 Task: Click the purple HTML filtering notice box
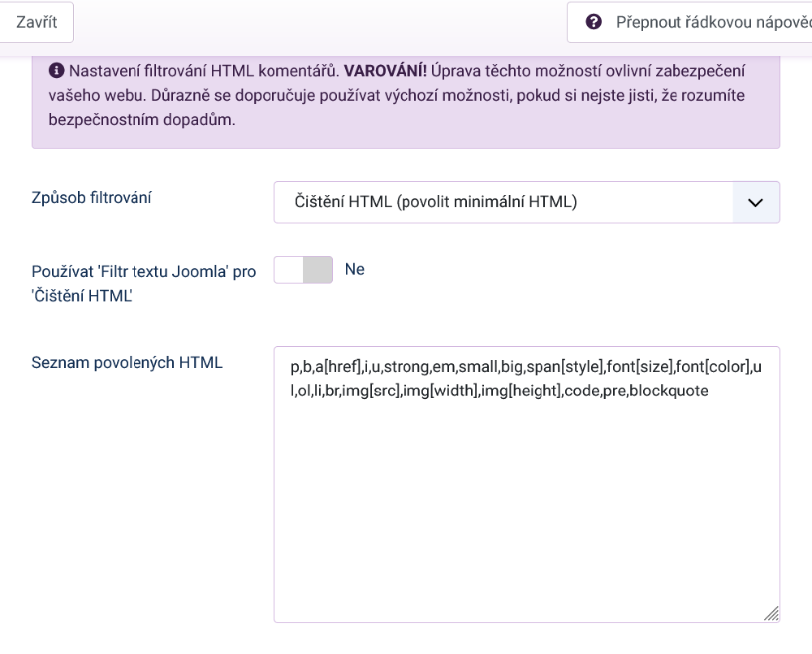pyautogui.click(x=405, y=122)
